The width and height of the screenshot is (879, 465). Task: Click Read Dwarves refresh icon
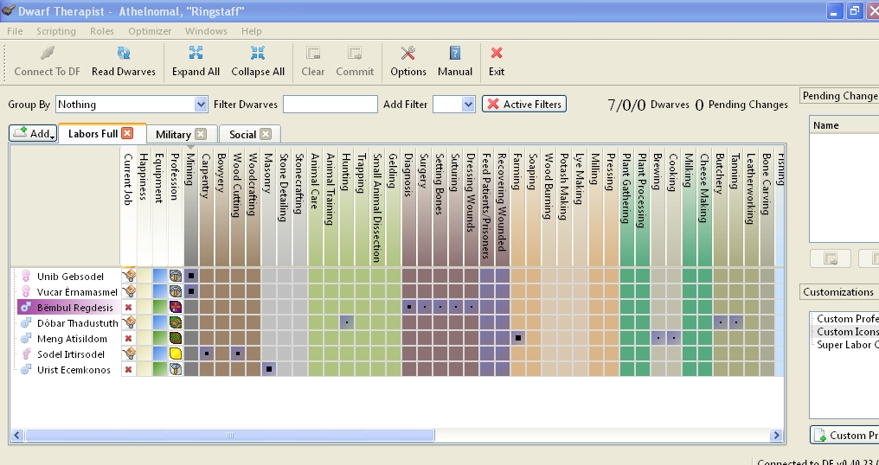[124, 54]
